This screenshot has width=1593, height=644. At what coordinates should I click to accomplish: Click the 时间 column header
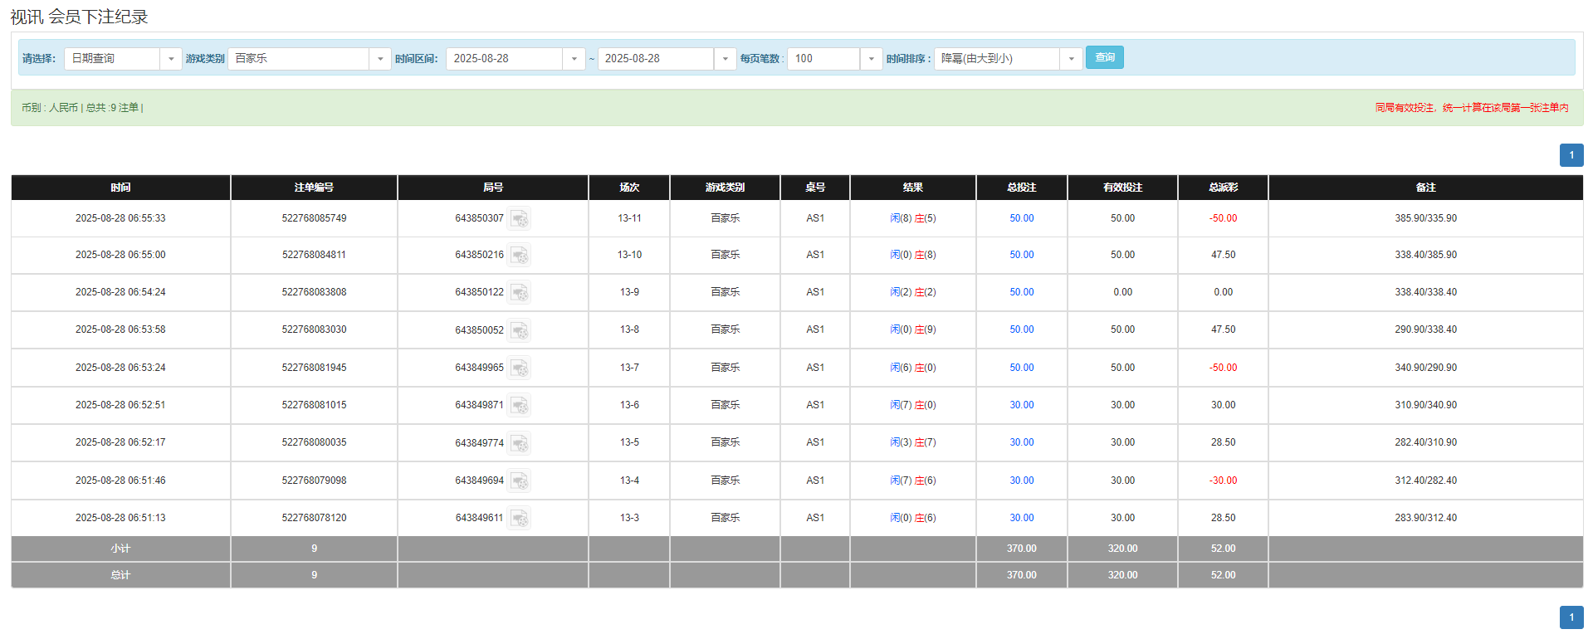point(120,188)
